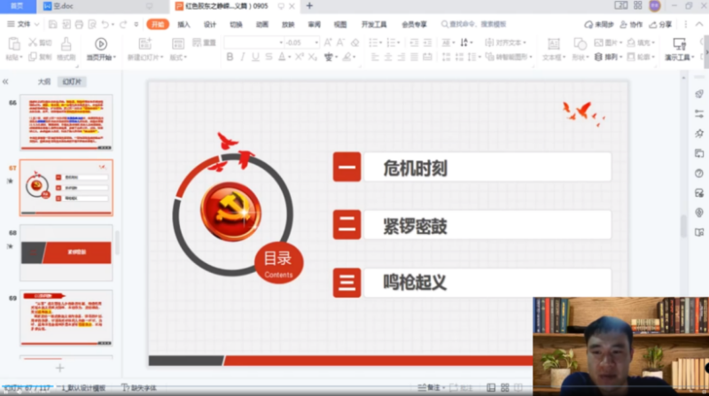709x396 pixels.
Task: Open the Transitions (切换) ribbon tab
Action: [236, 25]
